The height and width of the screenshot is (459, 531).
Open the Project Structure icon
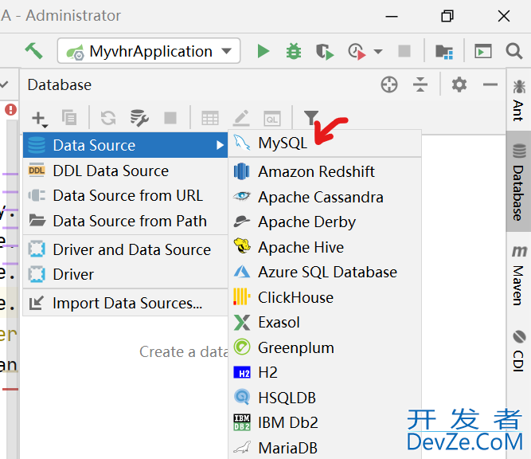(x=444, y=52)
